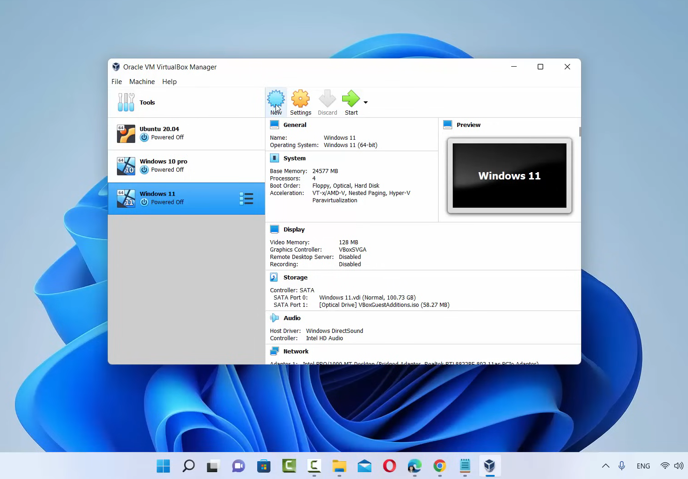Click the Windows 11 preview thumbnail
Image resolution: width=688 pixels, height=479 pixels.
click(509, 176)
